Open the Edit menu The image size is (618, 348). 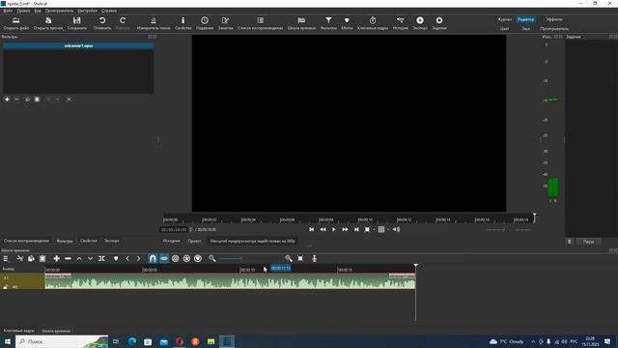pyautogui.click(x=23, y=11)
